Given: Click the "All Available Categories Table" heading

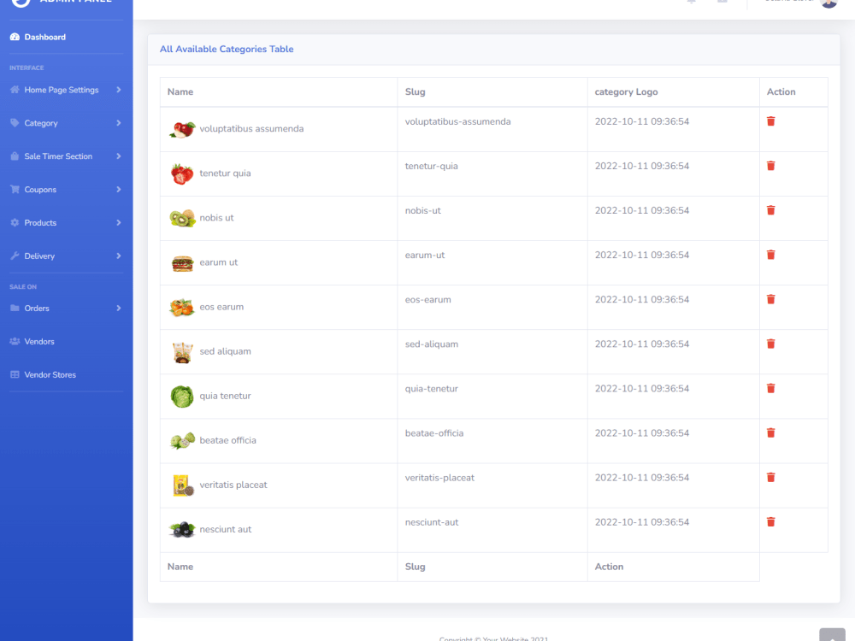Looking at the screenshot, I should pyautogui.click(x=227, y=49).
